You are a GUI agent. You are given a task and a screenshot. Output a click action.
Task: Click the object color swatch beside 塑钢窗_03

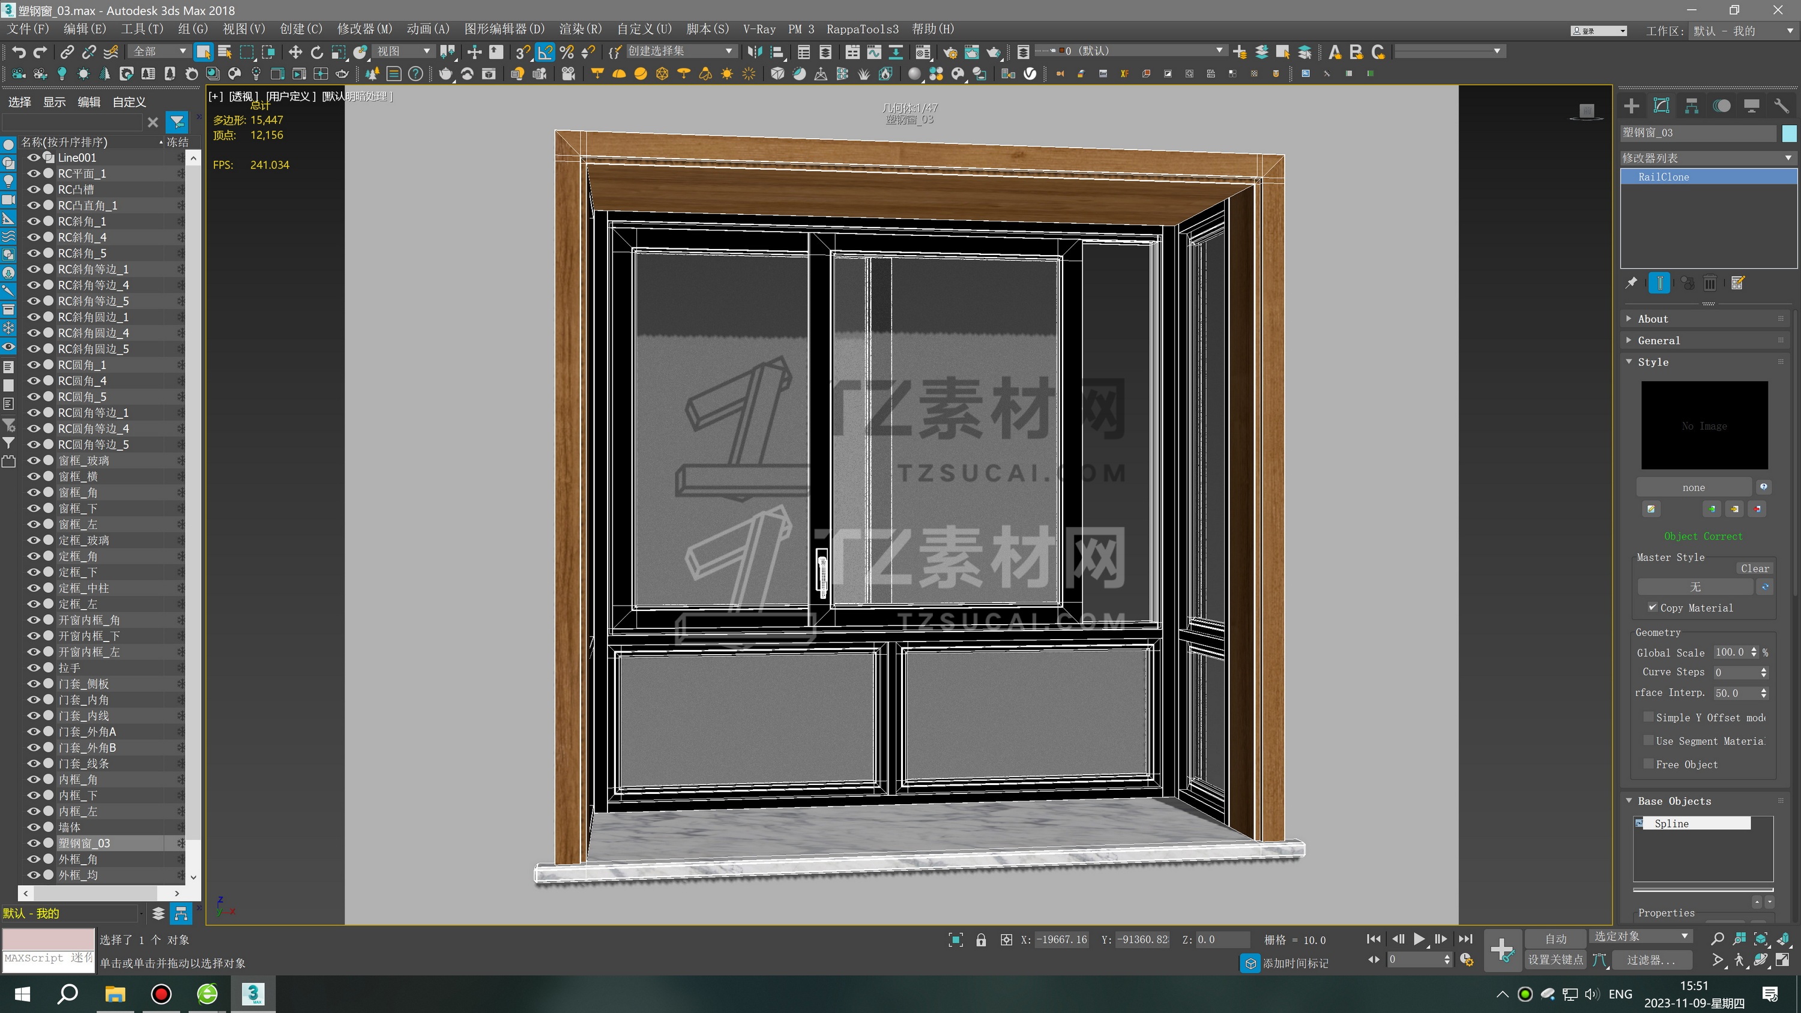pos(1788,133)
